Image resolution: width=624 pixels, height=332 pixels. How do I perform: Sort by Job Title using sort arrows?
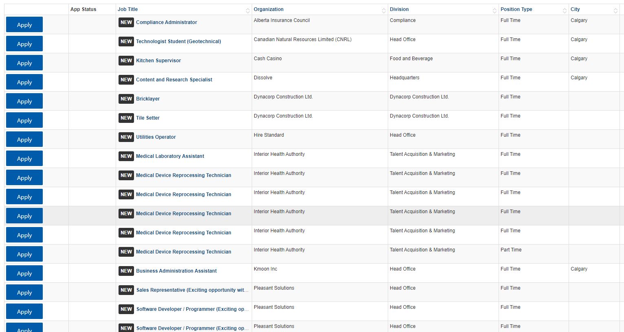[x=248, y=11]
